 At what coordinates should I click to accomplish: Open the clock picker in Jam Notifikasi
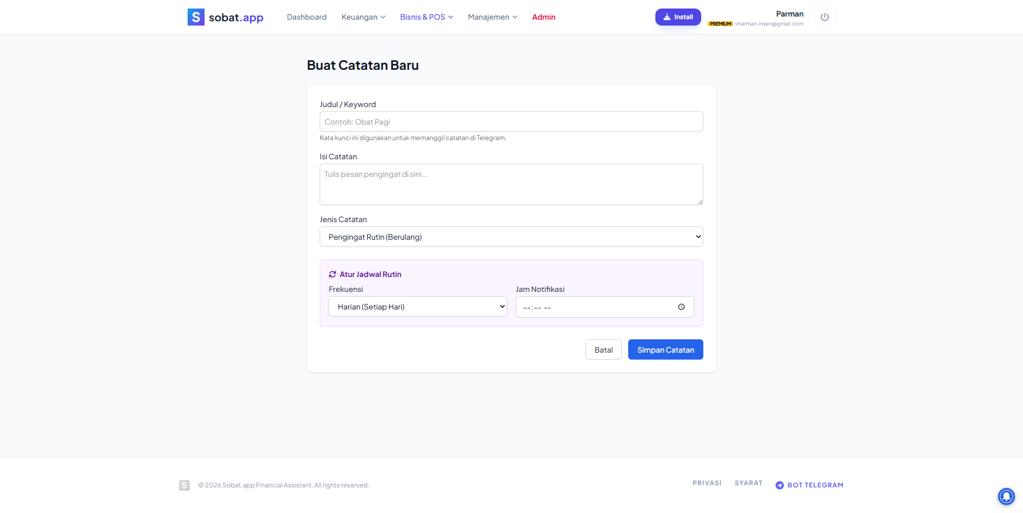tap(681, 307)
